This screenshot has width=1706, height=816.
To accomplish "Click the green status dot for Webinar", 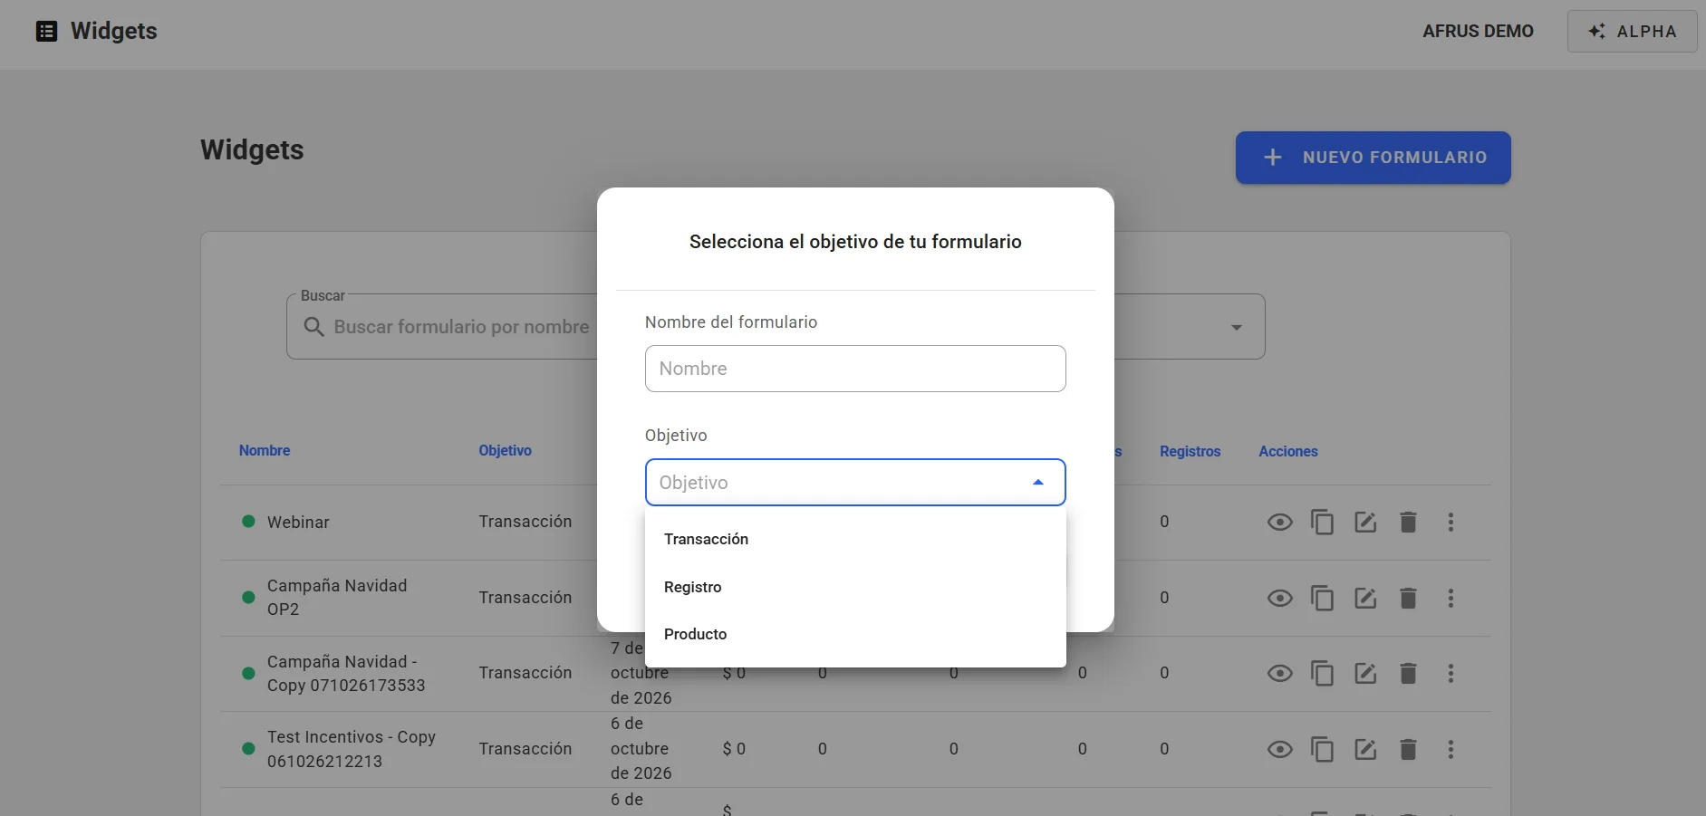I will [x=248, y=522].
